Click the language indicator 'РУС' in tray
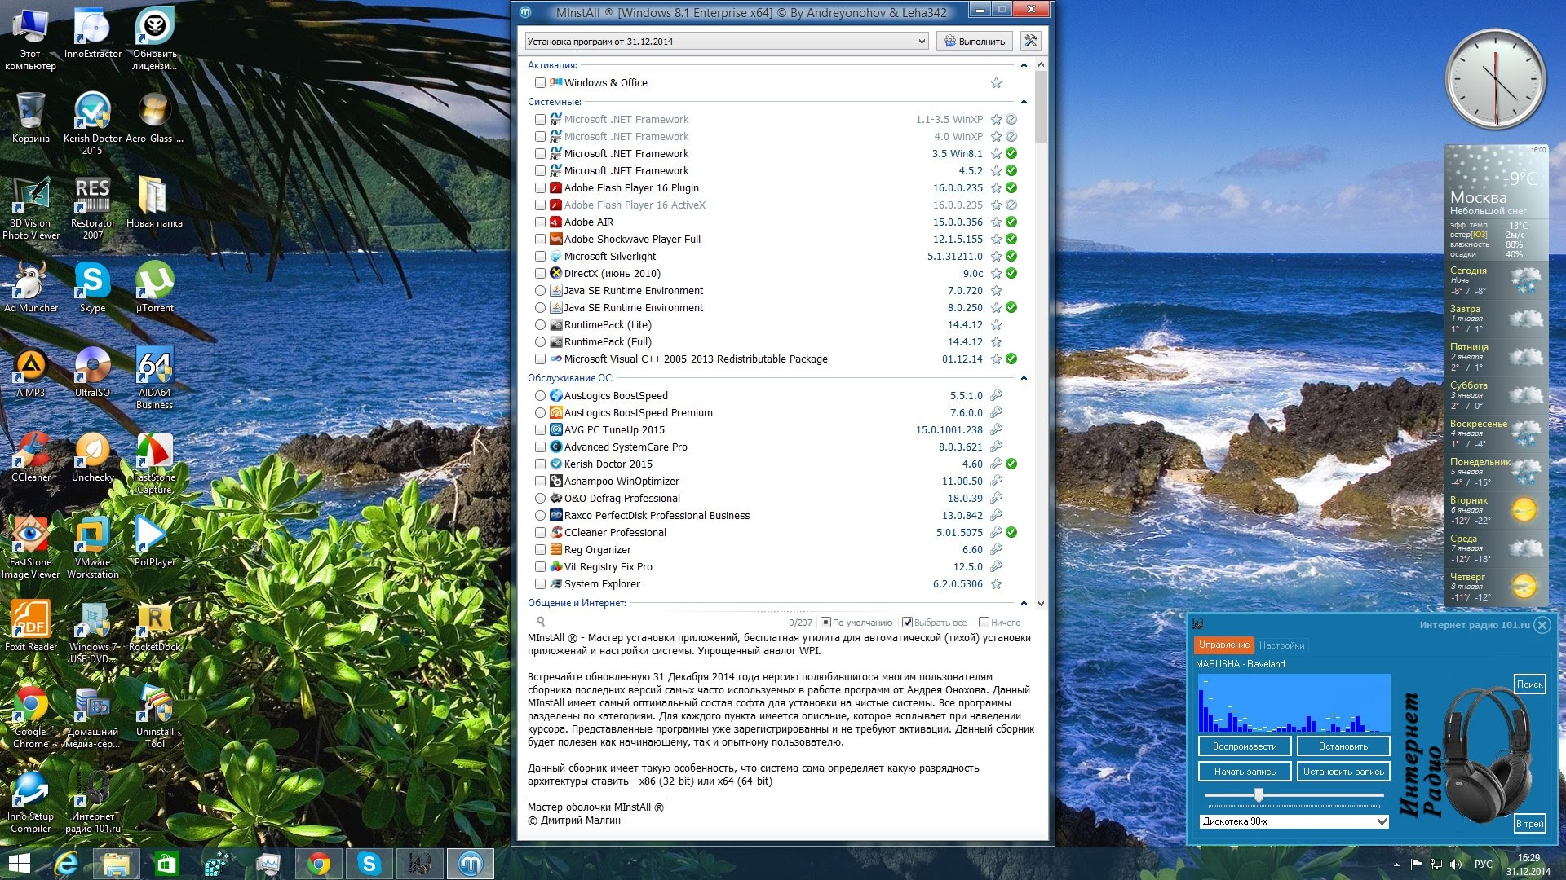Viewport: 1566px width, 880px height. pos(1483,865)
